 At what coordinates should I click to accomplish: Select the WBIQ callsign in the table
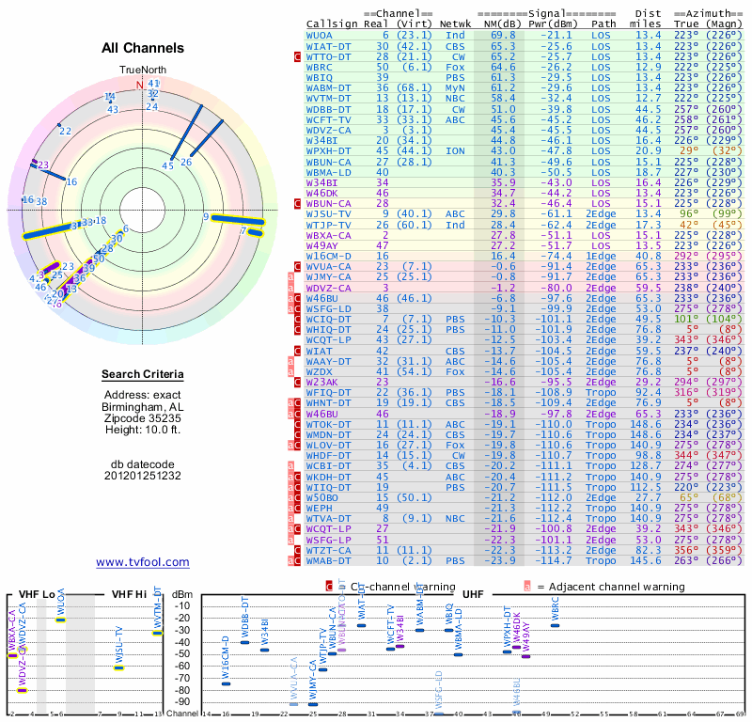point(320,78)
